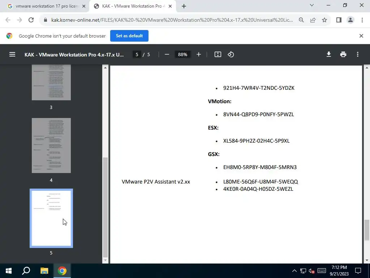This screenshot has height=278, width=370.
Task: Click key 4KE0R-0A04Q-H05DZ-5WEZL
Action: [258, 189]
